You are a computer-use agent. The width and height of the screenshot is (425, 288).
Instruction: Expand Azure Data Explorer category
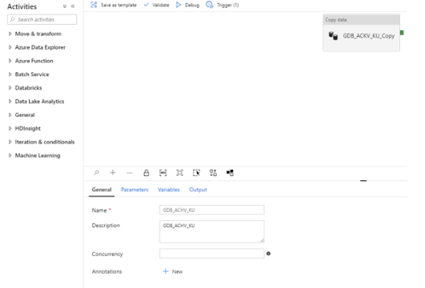10,47
